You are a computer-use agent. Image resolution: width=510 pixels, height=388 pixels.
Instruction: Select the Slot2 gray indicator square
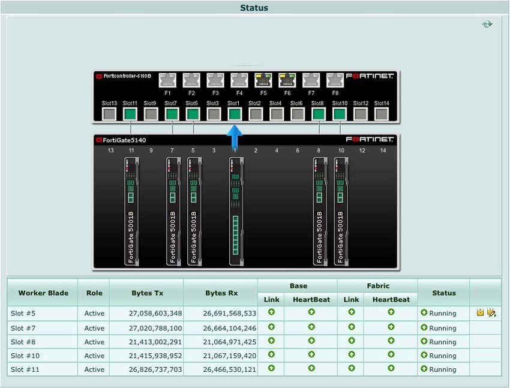click(x=256, y=114)
